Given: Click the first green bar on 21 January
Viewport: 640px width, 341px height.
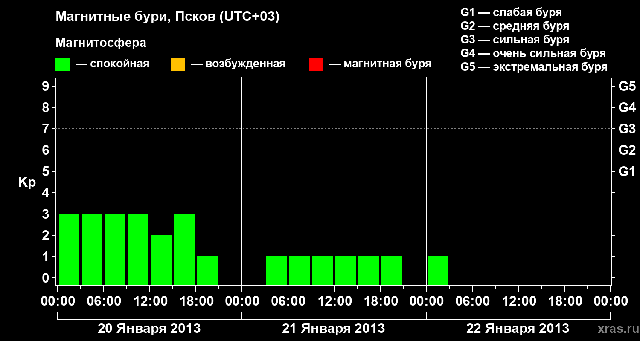Looking at the screenshot, I should coord(276,270).
